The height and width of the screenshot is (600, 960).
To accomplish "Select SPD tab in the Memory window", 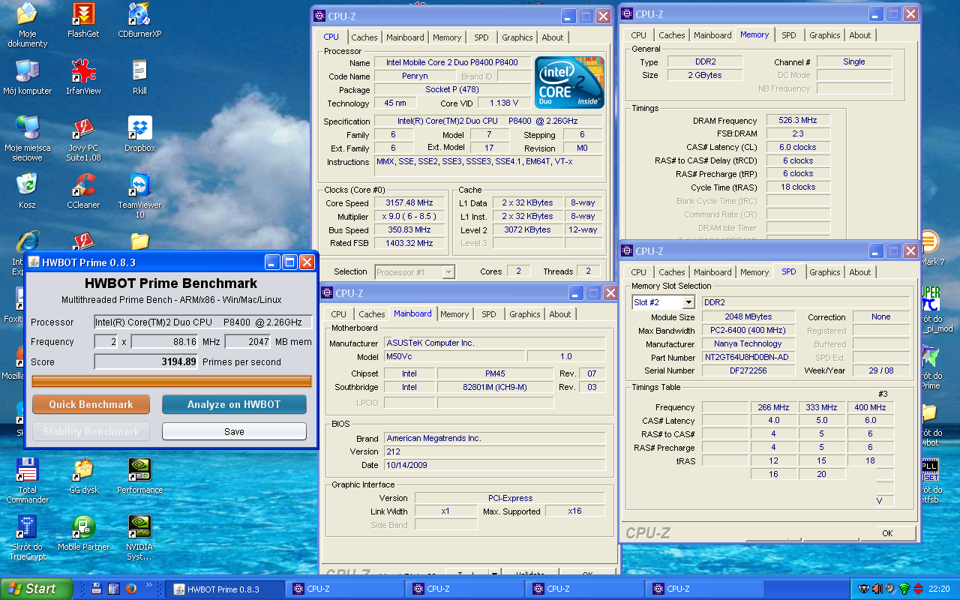I will (x=789, y=35).
